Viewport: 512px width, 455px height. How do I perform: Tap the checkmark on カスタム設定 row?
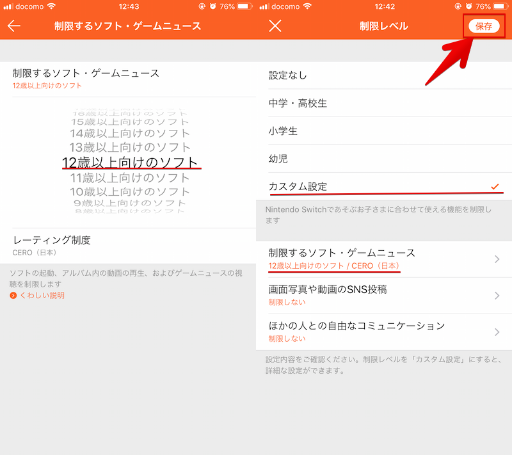[495, 186]
